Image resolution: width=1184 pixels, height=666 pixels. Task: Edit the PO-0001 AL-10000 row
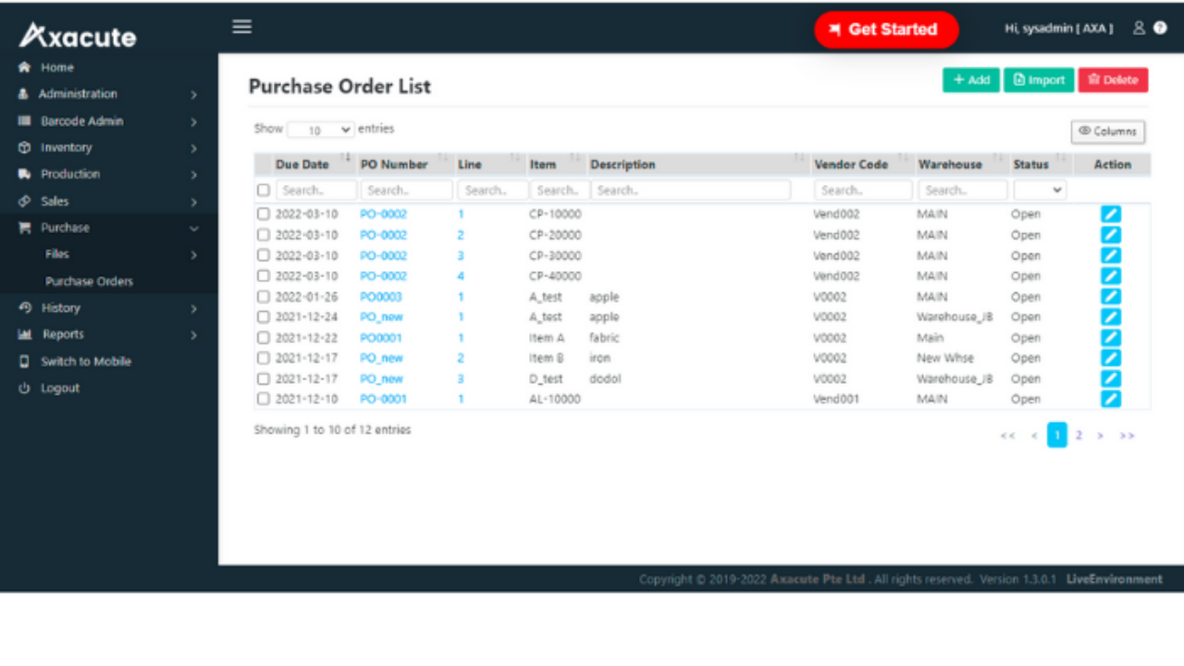click(x=1111, y=399)
